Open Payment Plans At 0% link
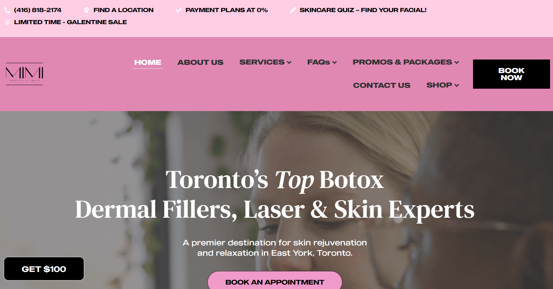Image resolution: width=553 pixels, height=289 pixels. point(227,10)
